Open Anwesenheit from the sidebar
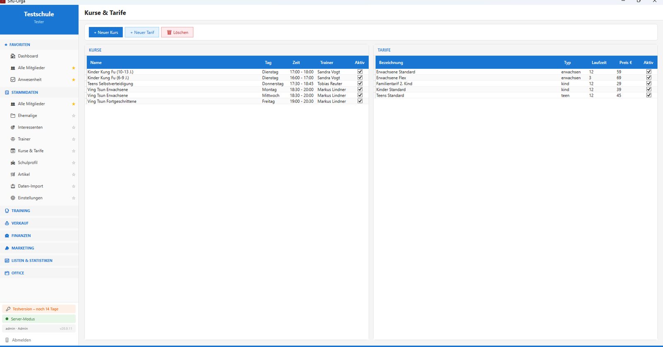The height and width of the screenshot is (347, 663). coord(29,80)
